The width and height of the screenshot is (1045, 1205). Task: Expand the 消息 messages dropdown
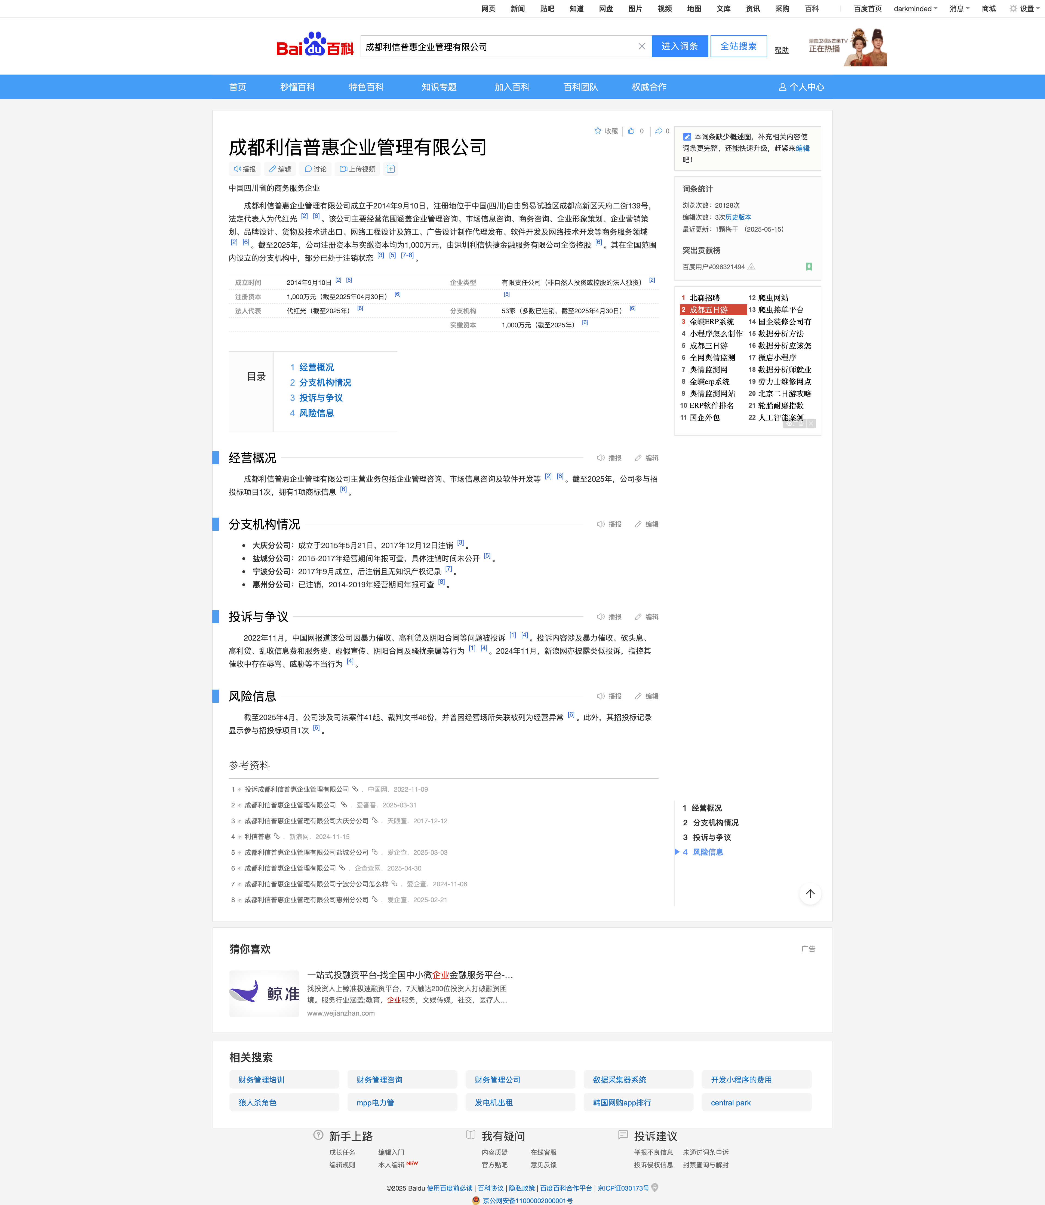pos(959,9)
